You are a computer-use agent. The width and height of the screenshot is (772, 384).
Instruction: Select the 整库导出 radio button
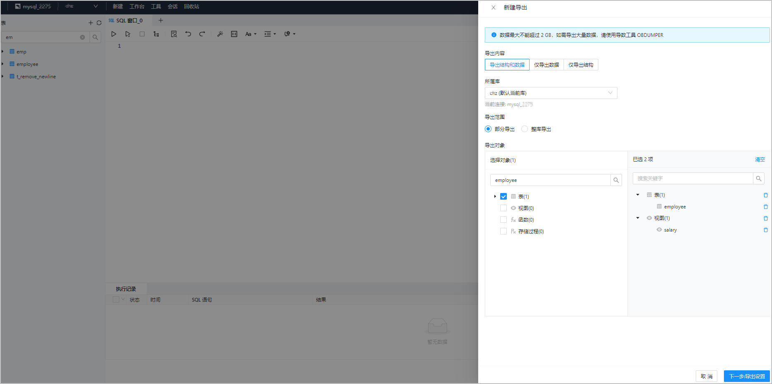point(525,129)
